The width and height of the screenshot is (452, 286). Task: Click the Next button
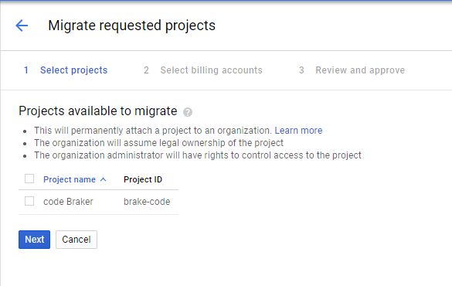point(34,240)
